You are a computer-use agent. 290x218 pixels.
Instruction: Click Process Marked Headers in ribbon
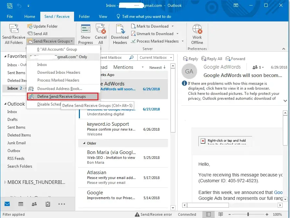[x=155, y=41]
